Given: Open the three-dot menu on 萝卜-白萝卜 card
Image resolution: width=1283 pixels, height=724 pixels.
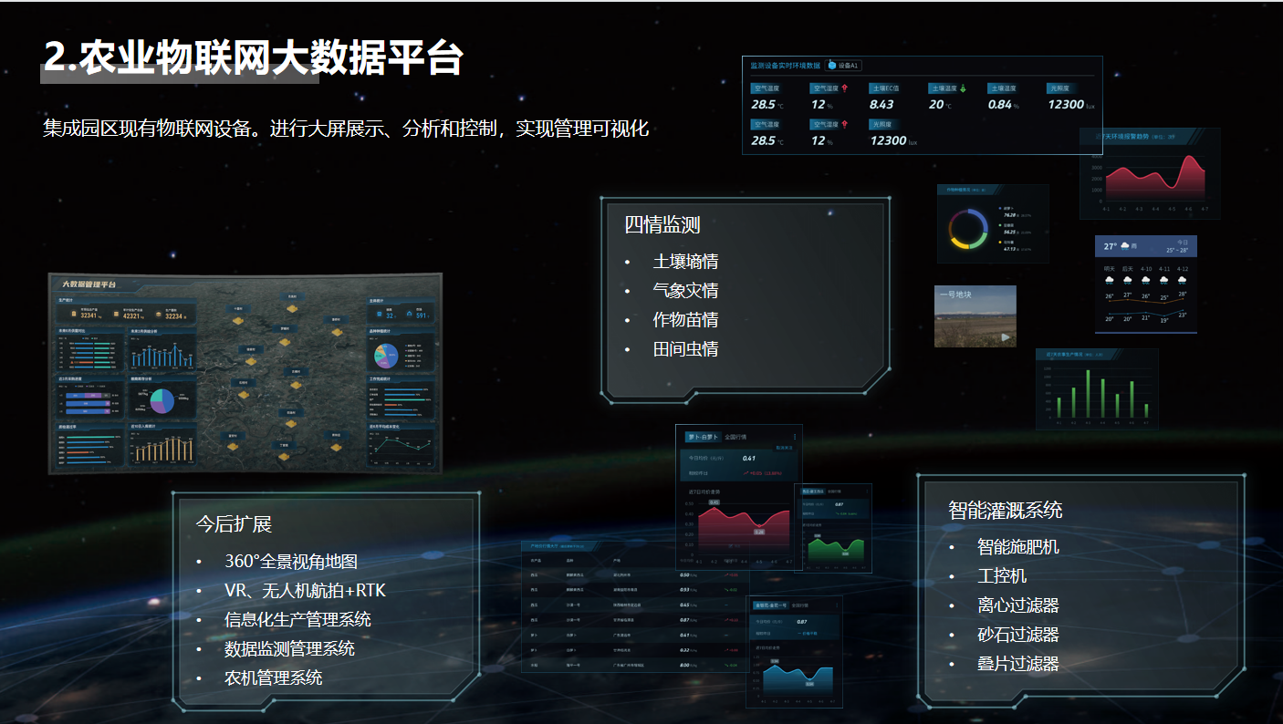Looking at the screenshot, I should point(795,437).
